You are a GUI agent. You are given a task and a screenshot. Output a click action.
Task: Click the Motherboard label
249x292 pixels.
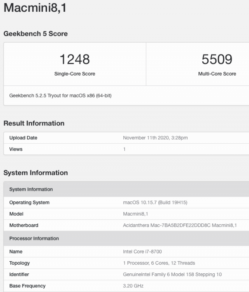(x=24, y=225)
